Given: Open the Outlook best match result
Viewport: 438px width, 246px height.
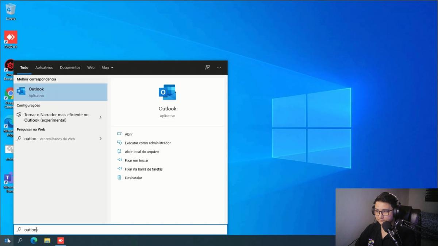Looking at the screenshot, I should pyautogui.click(x=61, y=92).
